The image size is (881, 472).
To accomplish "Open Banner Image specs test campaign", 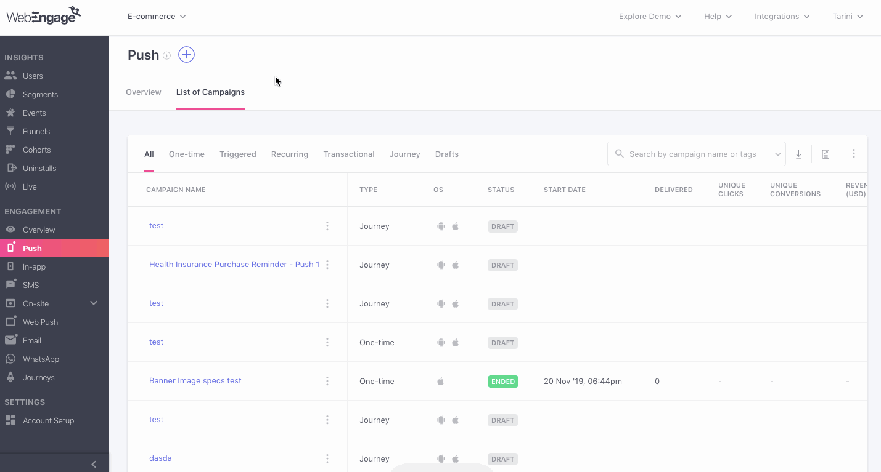I will click(195, 381).
